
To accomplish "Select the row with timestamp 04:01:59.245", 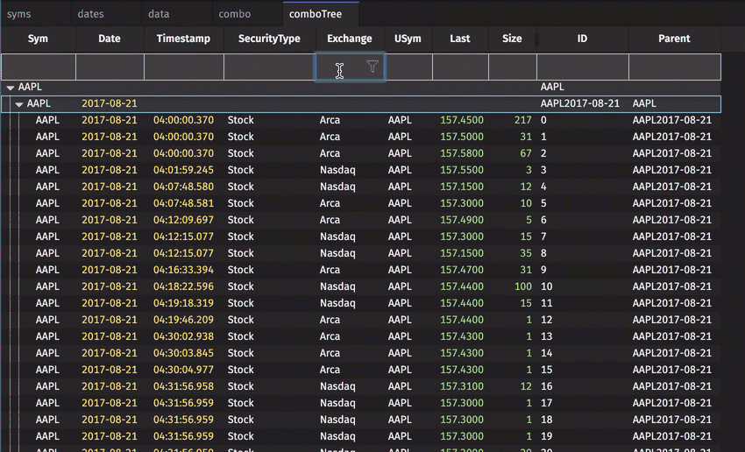I will [183, 170].
